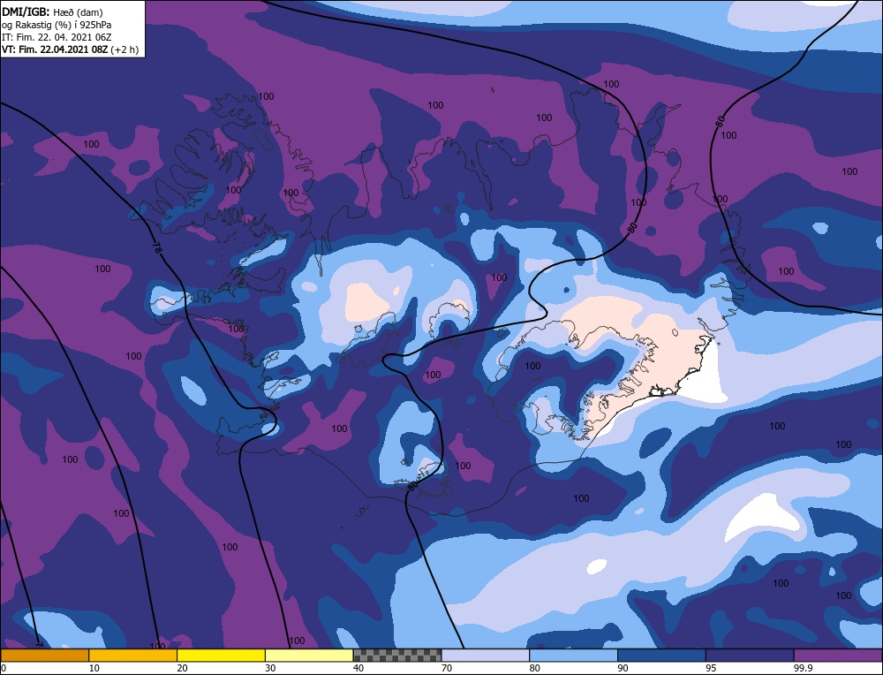
Task: Click the legend tick label '80'
Action: (x=535, y=668)
